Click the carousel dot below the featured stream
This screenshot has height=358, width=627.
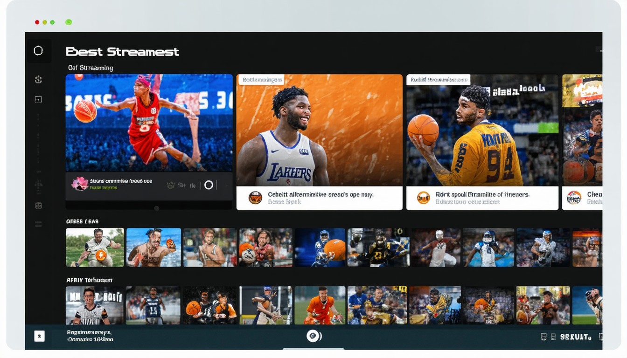coord(157,208)
